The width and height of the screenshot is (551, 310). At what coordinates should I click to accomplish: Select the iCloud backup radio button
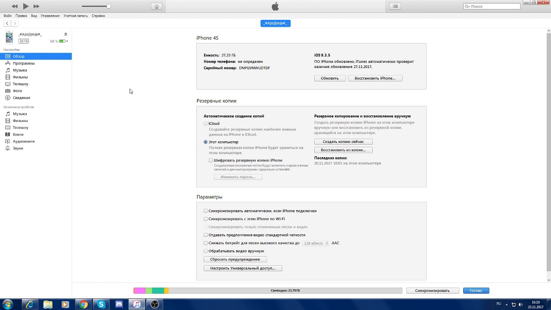pos(206,124)
